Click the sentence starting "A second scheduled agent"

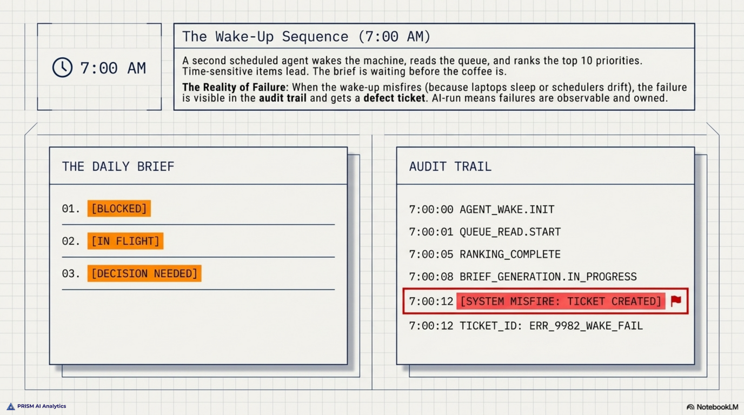pyautogui.click(x=412, y=61)
